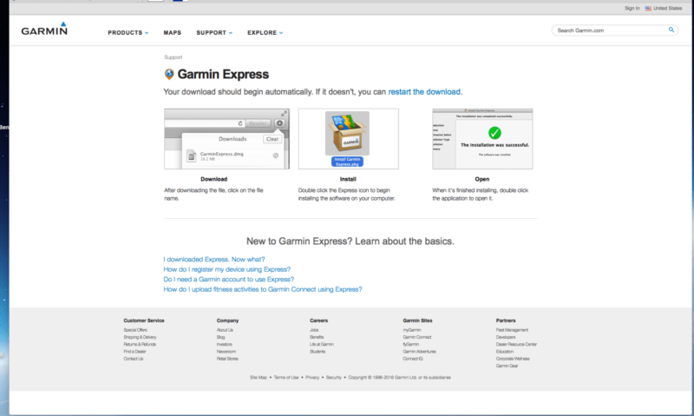The image size is (694, 416).
Task: Click Connect IQ footer link
Action: coord(413,359)
